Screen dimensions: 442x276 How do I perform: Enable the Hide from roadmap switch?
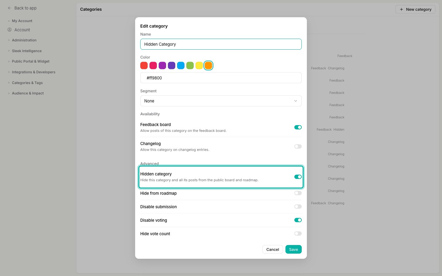(x=298, y=193)
